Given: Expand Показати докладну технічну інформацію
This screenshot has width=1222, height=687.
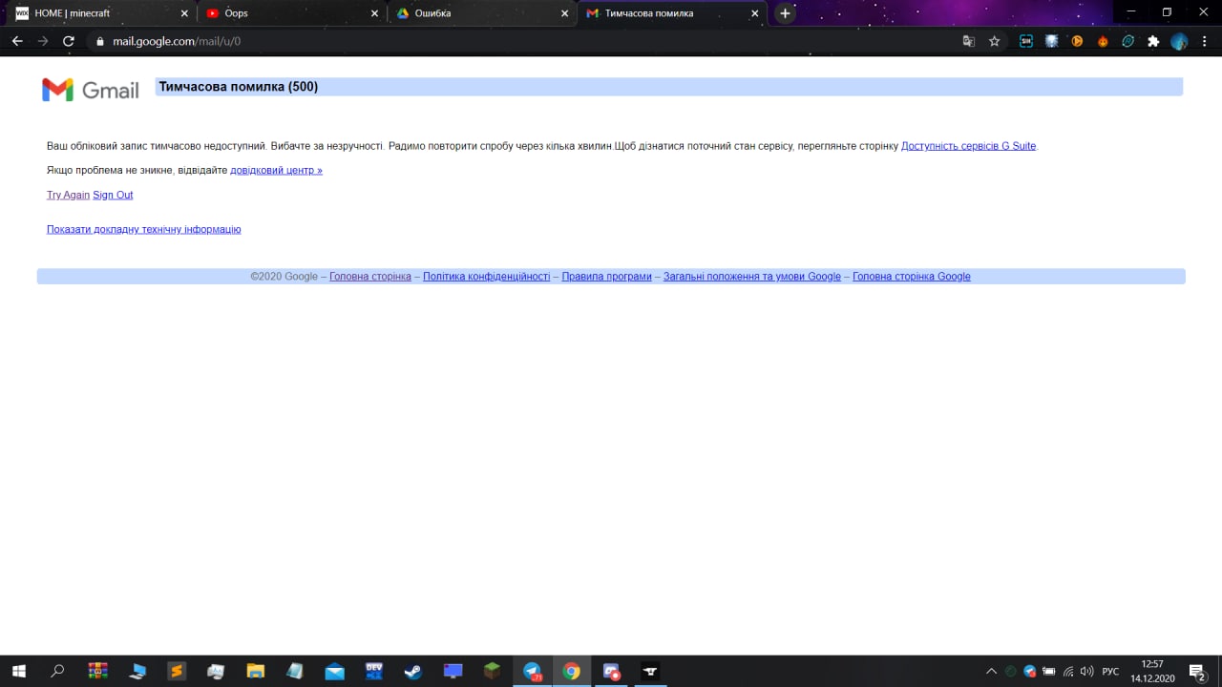Looking at the screenshot, I should coord(143,229).
